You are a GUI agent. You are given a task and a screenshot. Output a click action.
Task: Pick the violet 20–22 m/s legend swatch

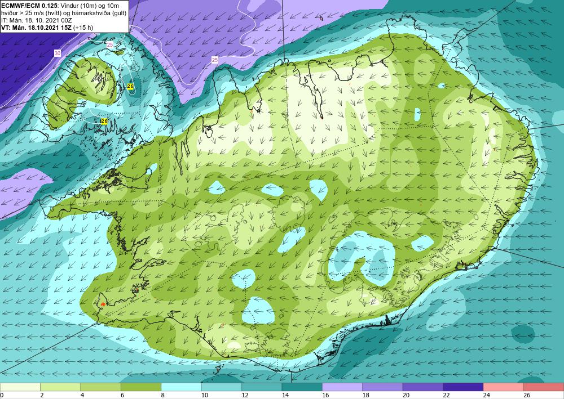423,387
